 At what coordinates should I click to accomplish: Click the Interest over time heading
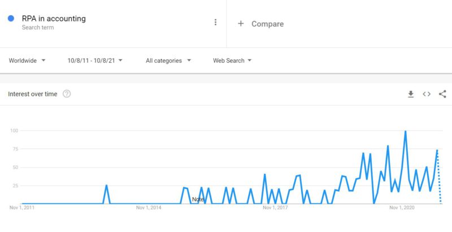[32, 94]
